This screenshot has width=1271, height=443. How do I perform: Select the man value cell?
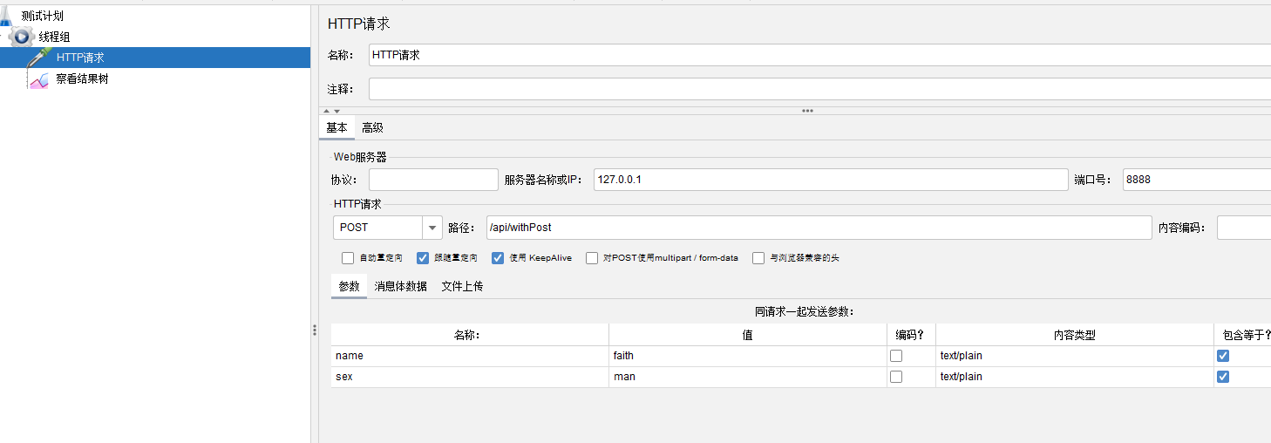pos(748,377)
